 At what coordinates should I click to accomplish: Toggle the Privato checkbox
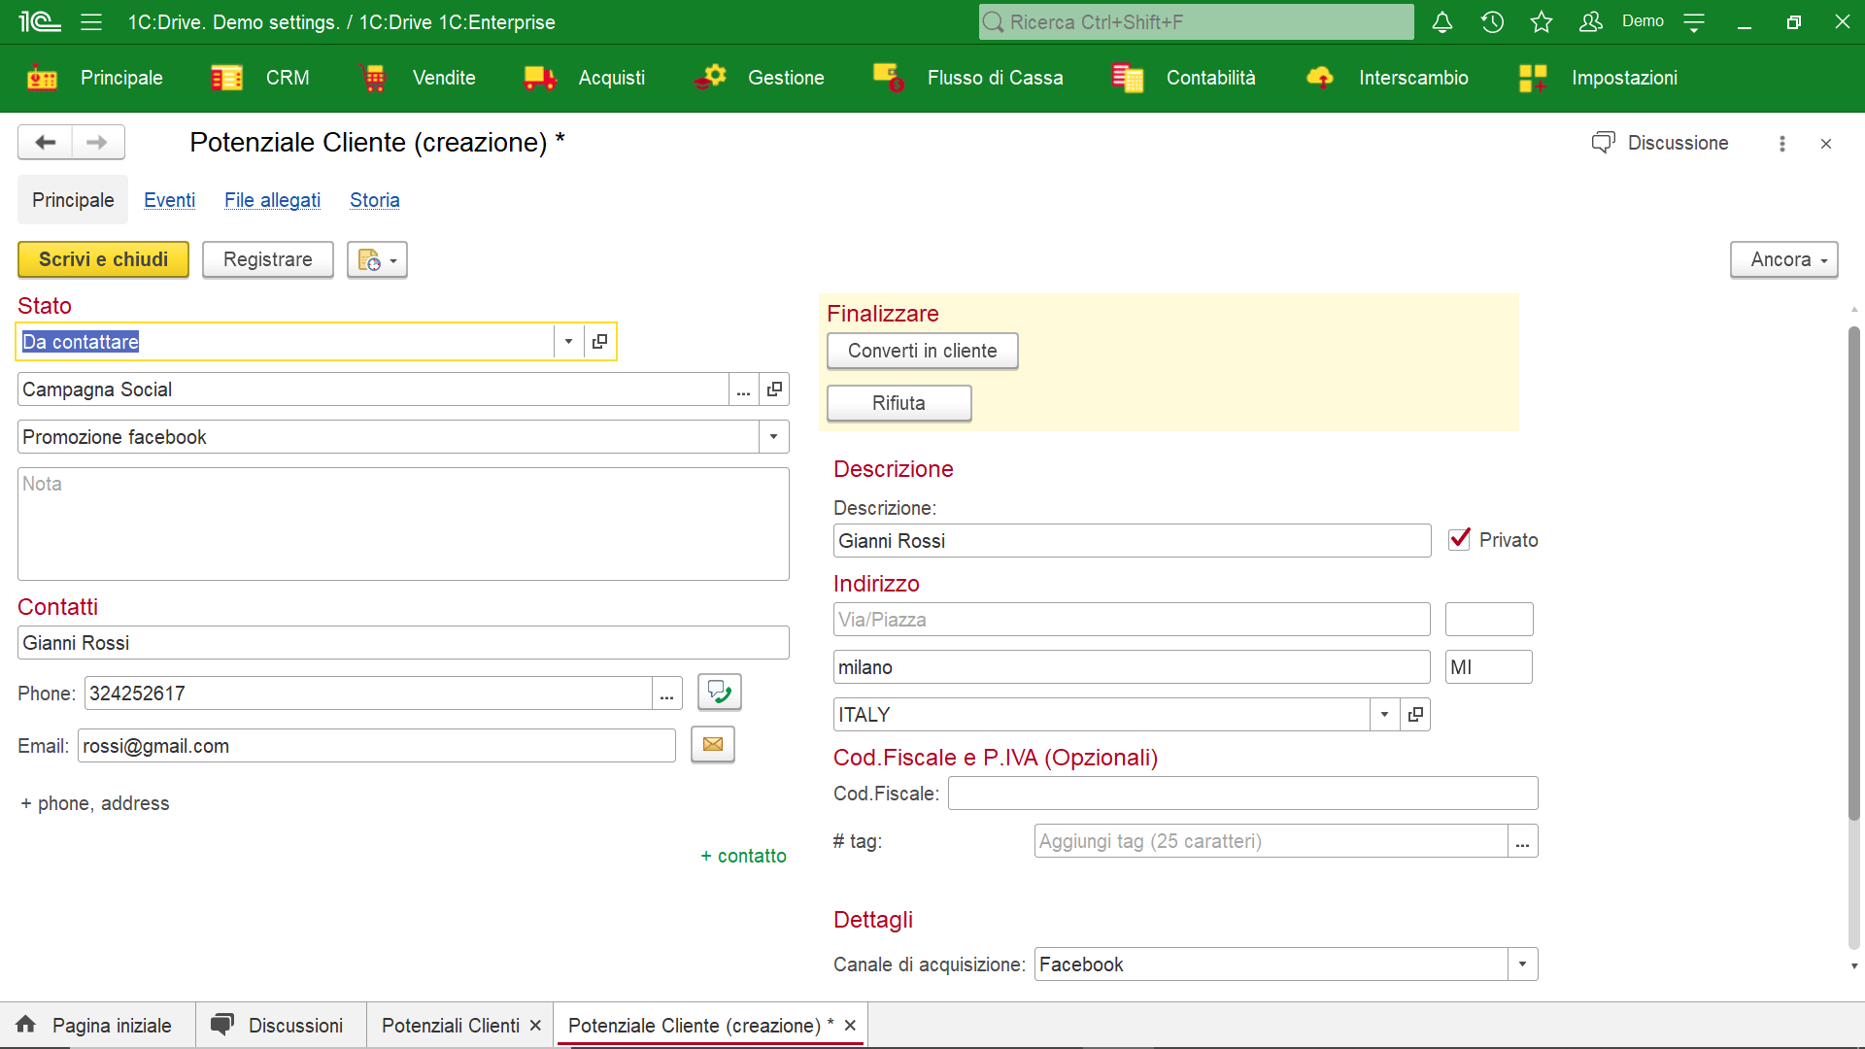pos(1459,539)
